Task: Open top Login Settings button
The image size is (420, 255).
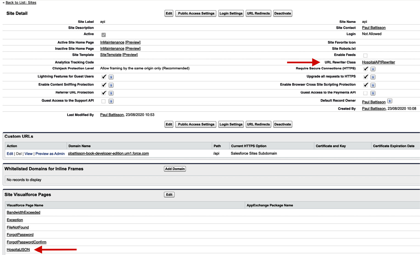Action: 231,13
